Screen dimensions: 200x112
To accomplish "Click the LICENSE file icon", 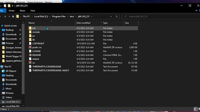I will [30, 51].
